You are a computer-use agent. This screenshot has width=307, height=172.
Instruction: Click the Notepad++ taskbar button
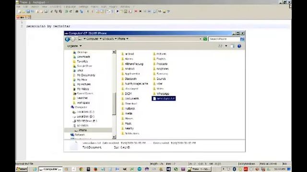pos(199,169)
